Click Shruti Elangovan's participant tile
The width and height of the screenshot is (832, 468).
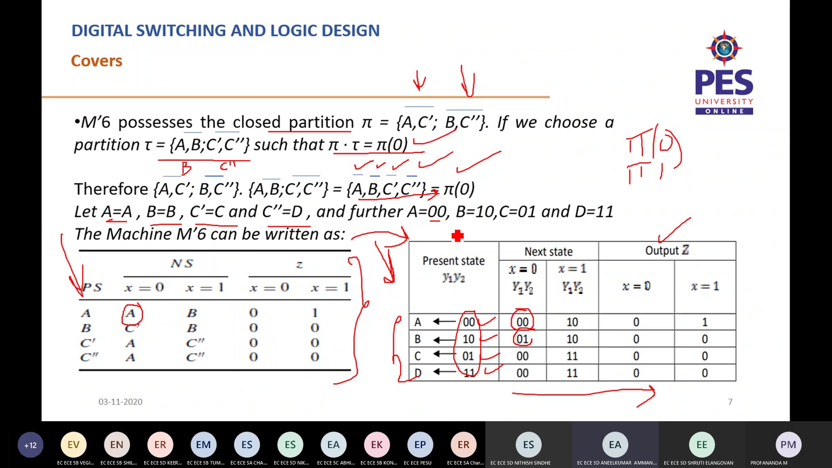pyautogui.click(x=702, y=445)
